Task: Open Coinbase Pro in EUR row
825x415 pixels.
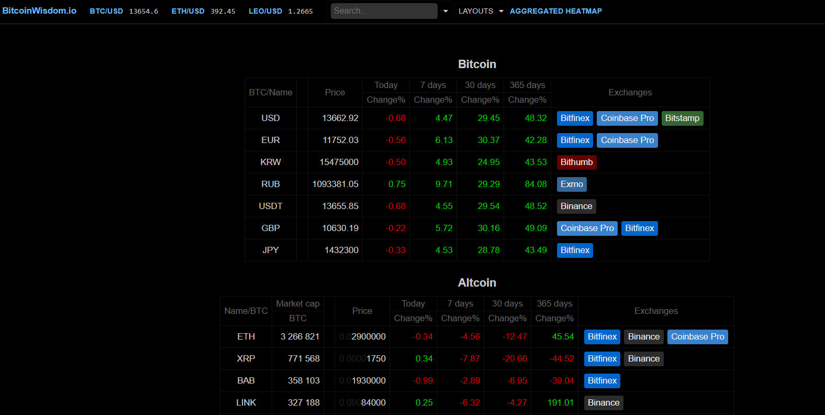Action: tap(627, 140)
